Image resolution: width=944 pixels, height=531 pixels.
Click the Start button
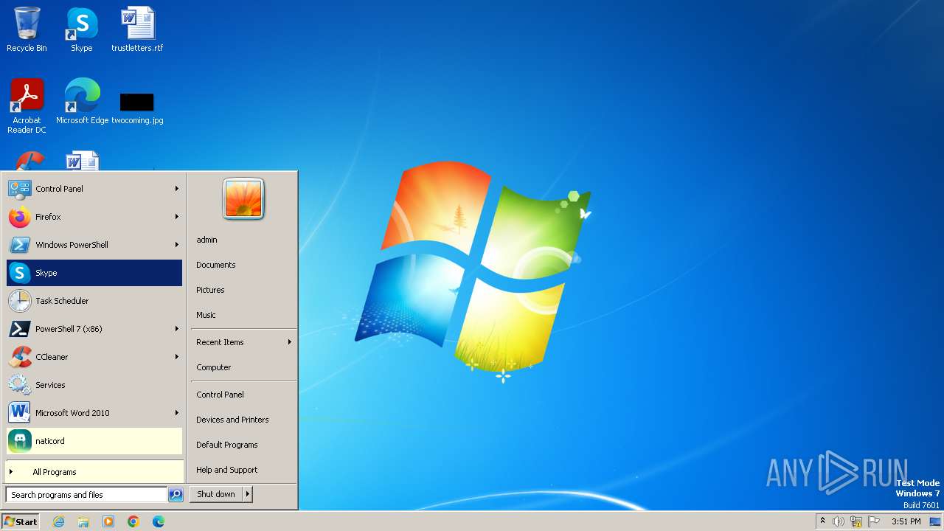point(21,521)
